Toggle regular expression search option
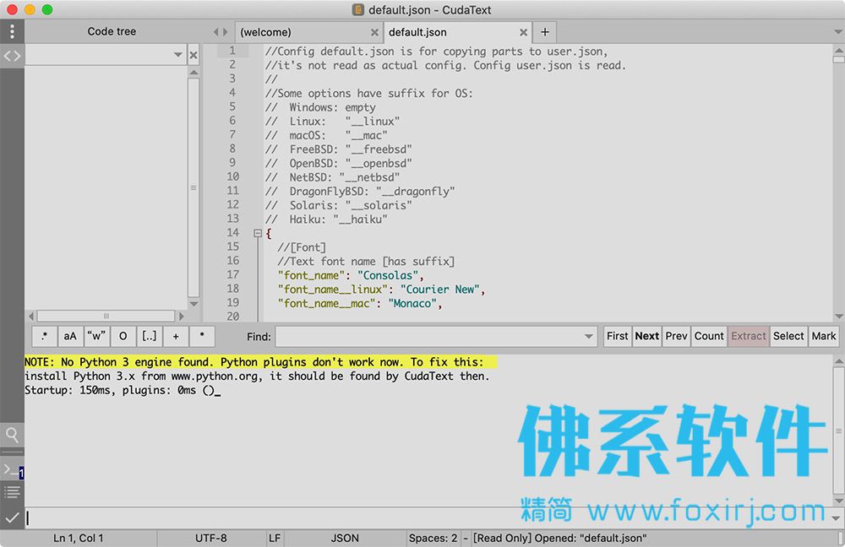The image size is (845, 547). pos(44,336)
